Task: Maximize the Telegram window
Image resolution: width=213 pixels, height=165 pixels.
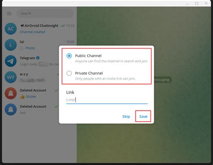Action: click(197, 3)
